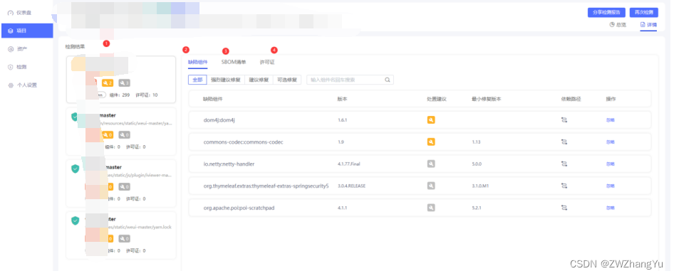The image size is (674, 276).
Task: Open dependency path icon for poi-scratchpad
Action: [x=564, y=207]
